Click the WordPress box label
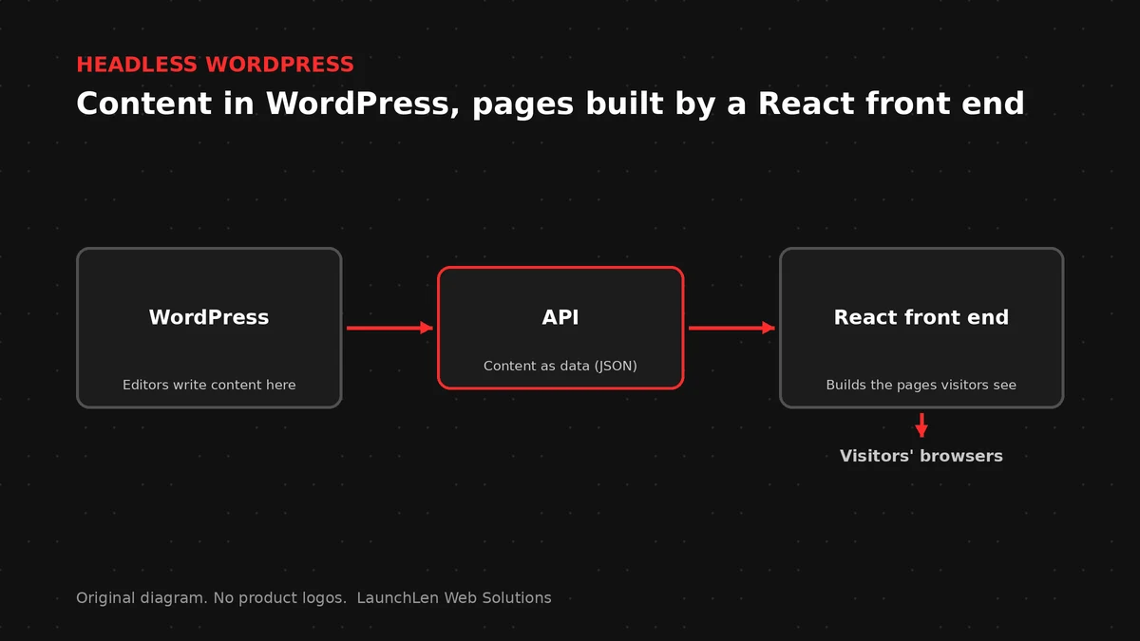 pos(209,318)
